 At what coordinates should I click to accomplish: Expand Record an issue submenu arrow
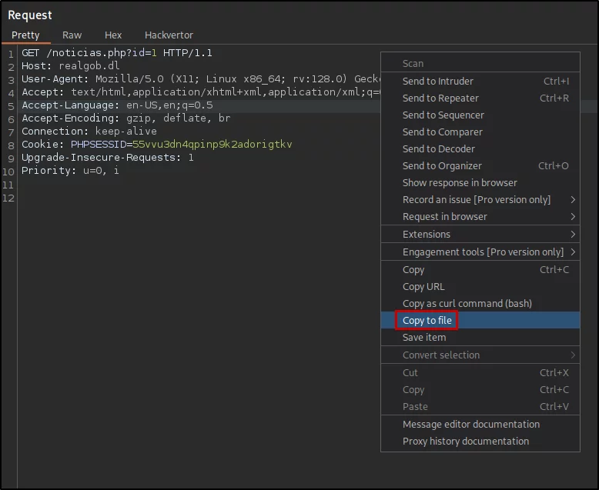point(573,199)
